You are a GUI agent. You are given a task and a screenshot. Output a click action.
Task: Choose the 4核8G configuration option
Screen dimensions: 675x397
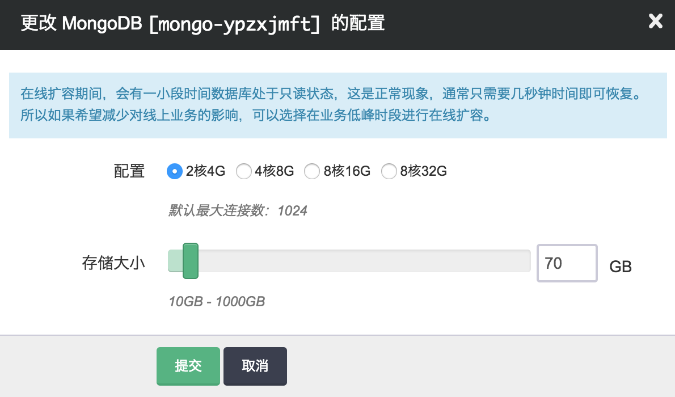point(243,171)
